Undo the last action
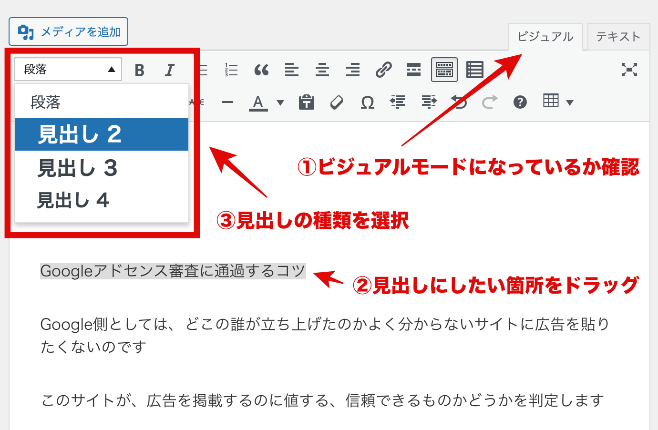This screenshot has width=658, height=430. [459, 102]
